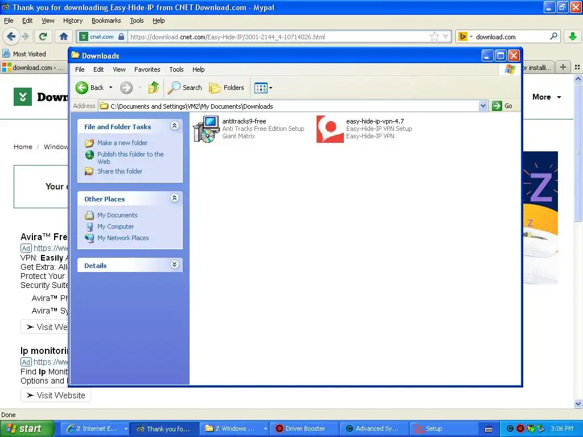Click Publish this folder to the Web

[130, 158]
